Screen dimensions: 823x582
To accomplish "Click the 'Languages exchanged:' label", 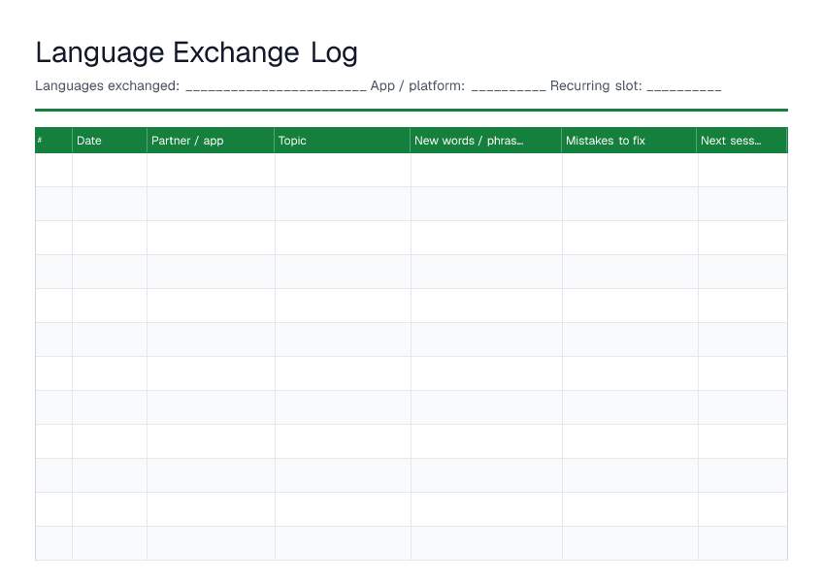I will tap(108, 85).
